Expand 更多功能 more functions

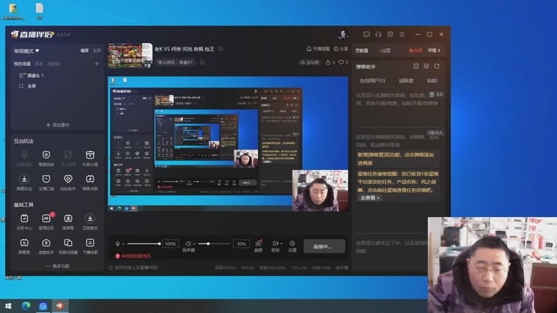(x=57, y=266)
